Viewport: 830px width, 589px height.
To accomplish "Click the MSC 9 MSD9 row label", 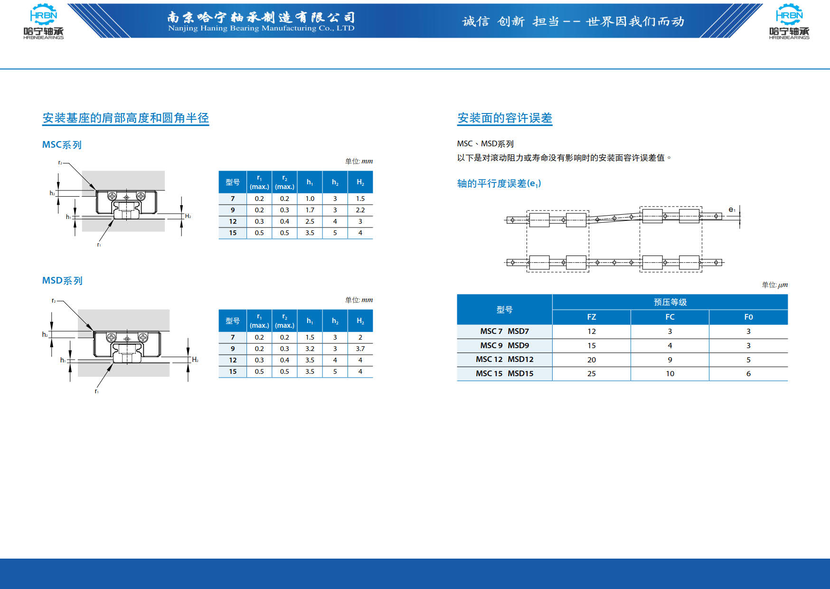I will click(x=505, y=346).
